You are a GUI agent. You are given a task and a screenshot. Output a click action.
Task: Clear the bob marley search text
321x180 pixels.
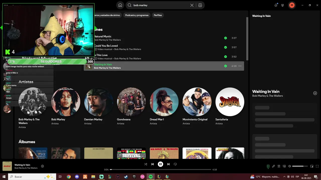[192, 5]
